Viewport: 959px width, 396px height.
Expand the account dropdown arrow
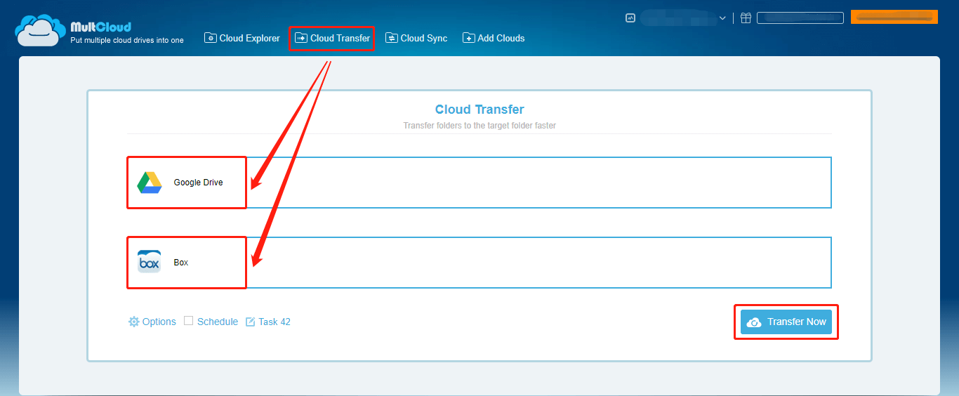click(x=722, y=18)
